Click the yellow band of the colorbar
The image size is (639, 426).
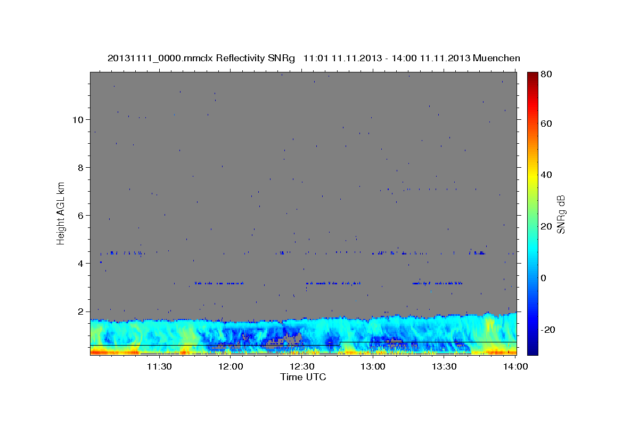click(532, 176)
